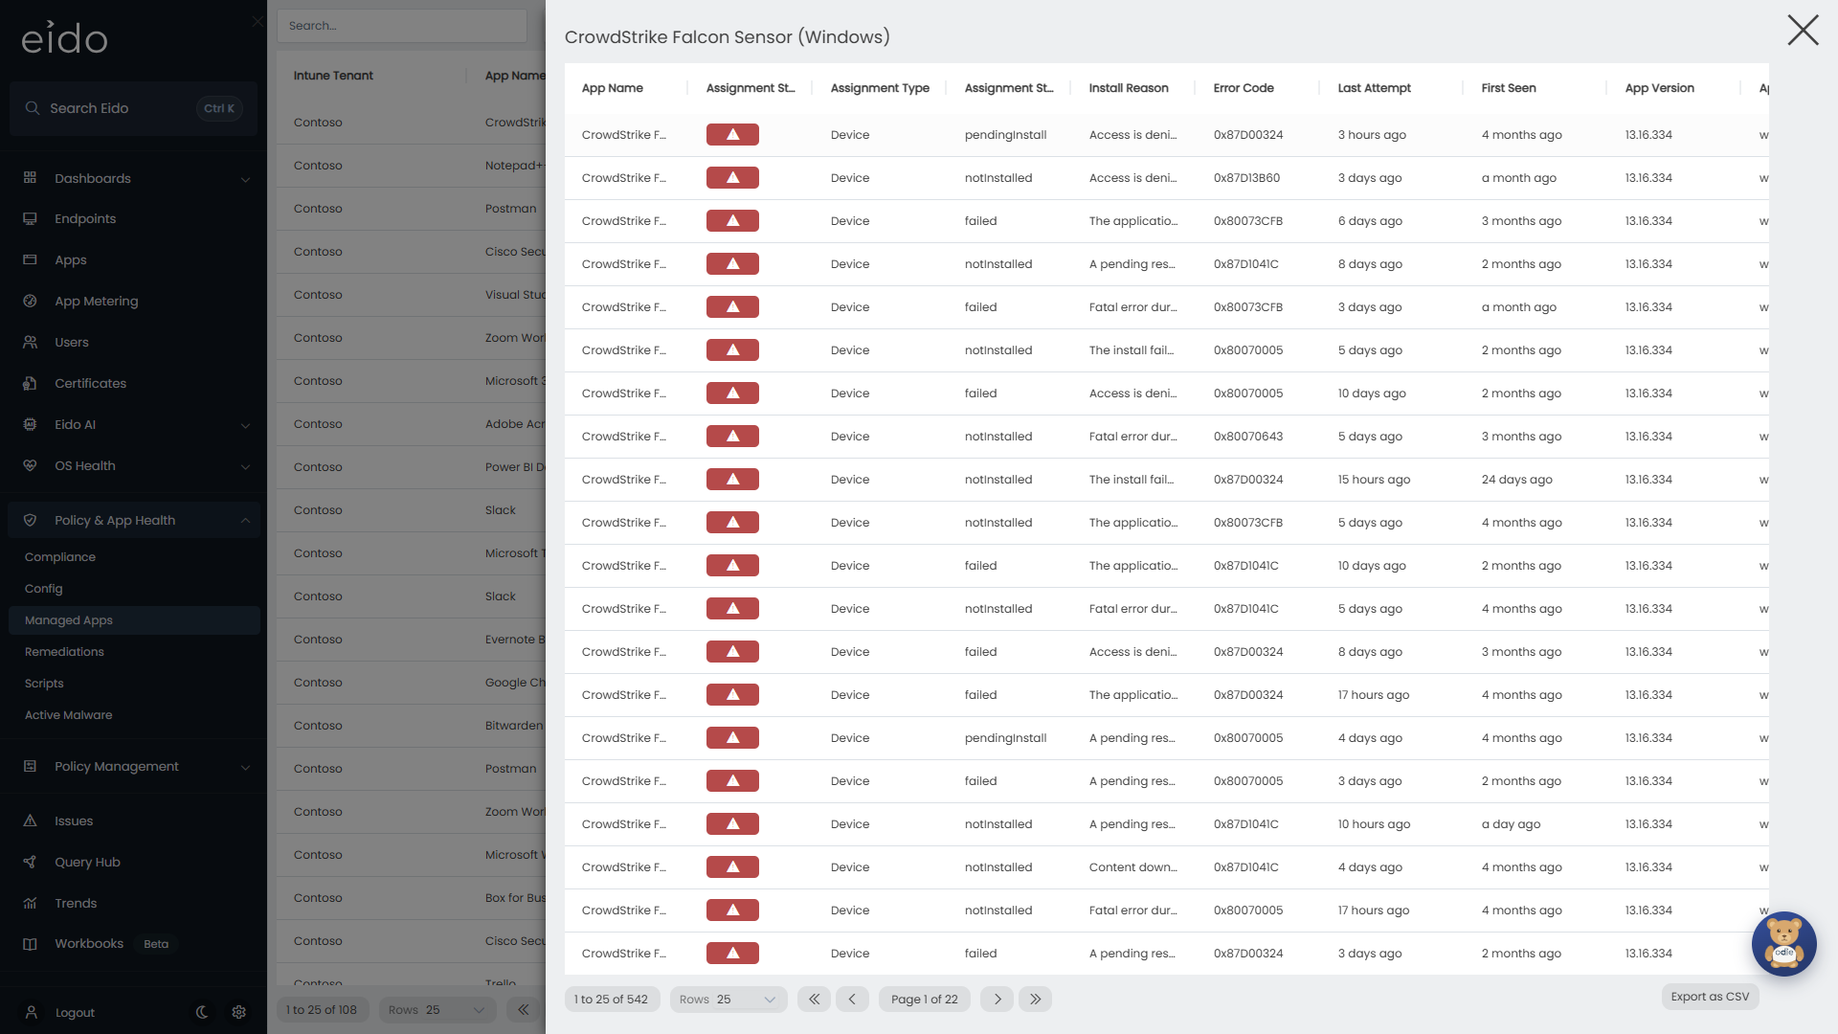1838x1034 pixels.
Task: Jump to first page of panel
Action: point(814,1000)
